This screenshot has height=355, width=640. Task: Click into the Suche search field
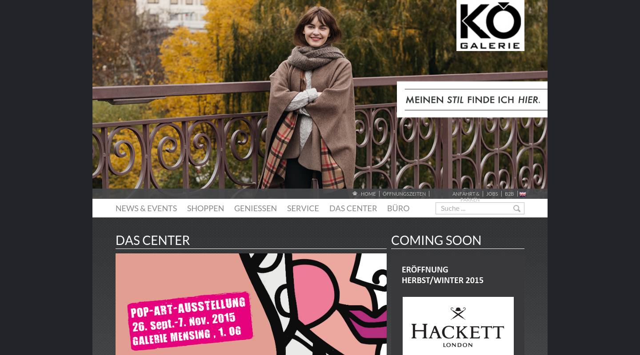tap(474, 209)
